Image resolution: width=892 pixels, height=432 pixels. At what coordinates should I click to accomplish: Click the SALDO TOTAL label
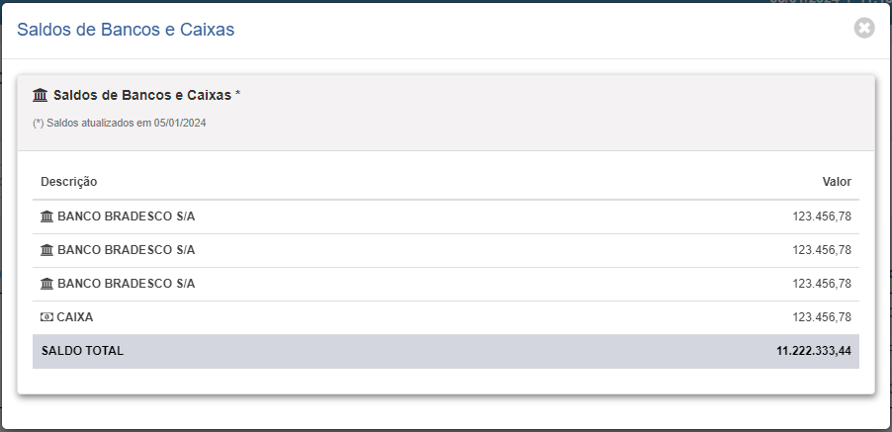(x=82, y=351)
